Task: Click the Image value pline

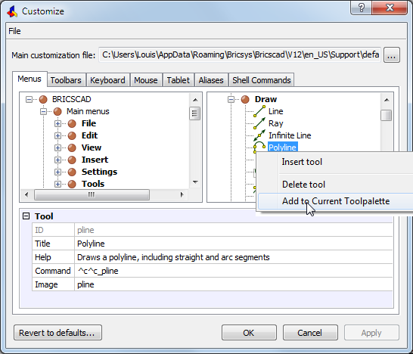Action: pos(85,284)
